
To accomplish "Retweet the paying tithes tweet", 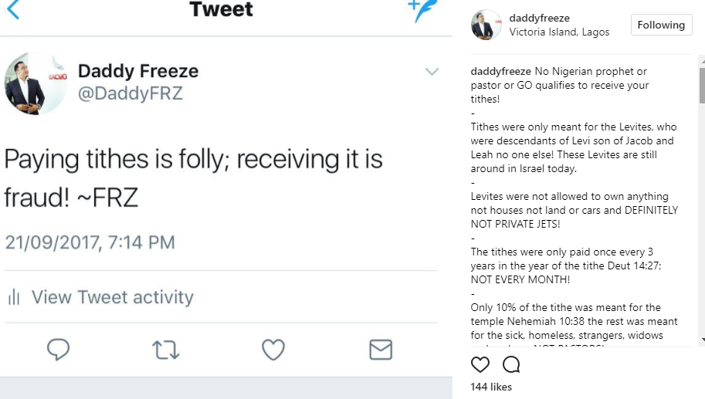I will [166, 350].
